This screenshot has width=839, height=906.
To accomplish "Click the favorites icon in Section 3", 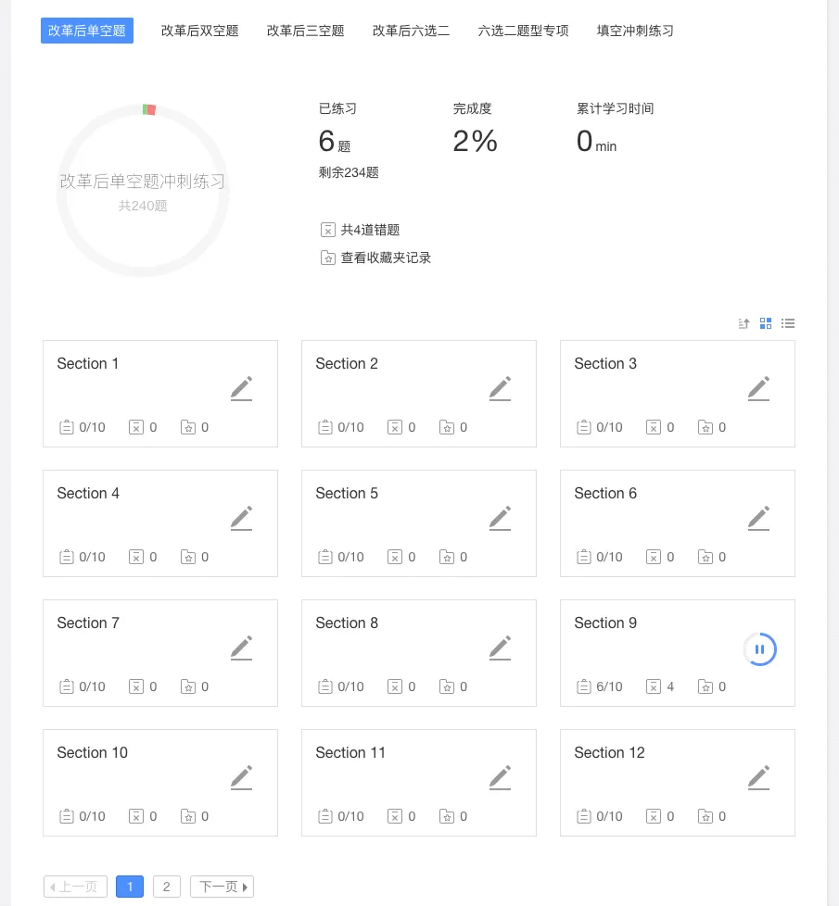I will (x=706, y=427).
